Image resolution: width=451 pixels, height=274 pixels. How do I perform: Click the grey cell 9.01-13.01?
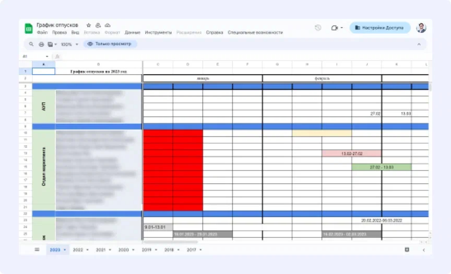pyautogui.click(x=158, y=227)
